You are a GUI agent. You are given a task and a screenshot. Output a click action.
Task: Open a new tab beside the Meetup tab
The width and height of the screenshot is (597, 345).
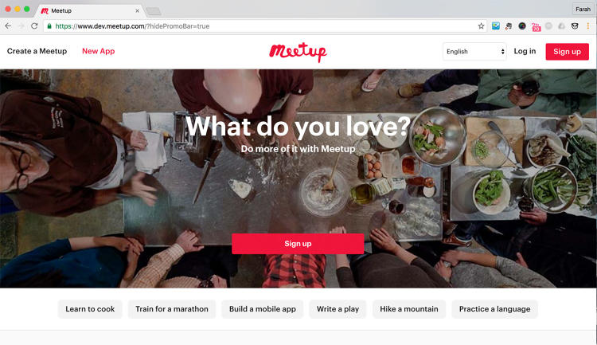point(154,11)
